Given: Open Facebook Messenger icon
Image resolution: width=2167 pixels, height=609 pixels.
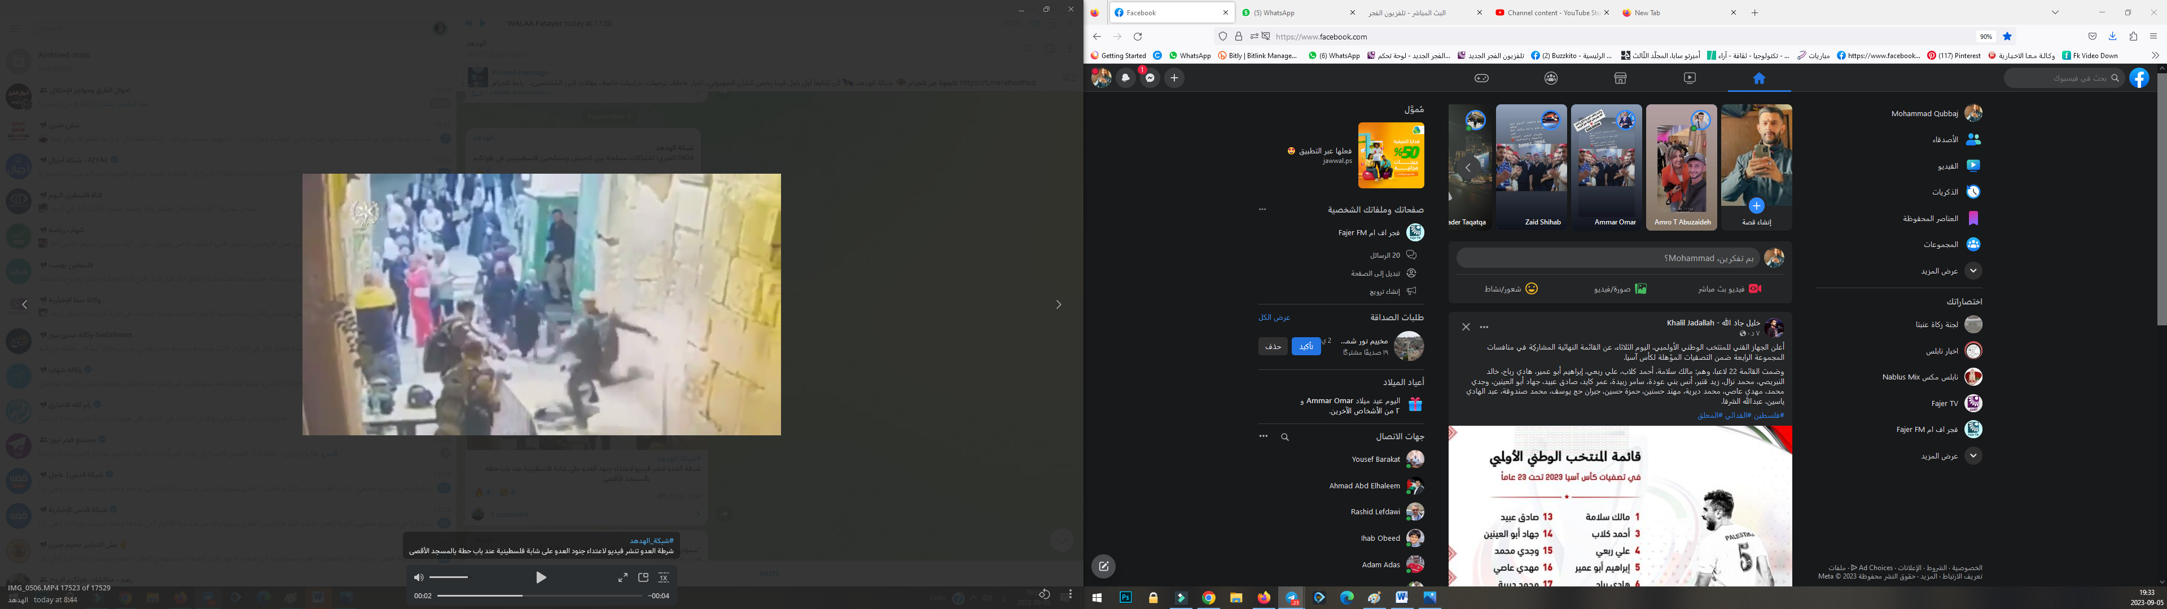Looking at the screenshot, I should (x=1150, y=78).
